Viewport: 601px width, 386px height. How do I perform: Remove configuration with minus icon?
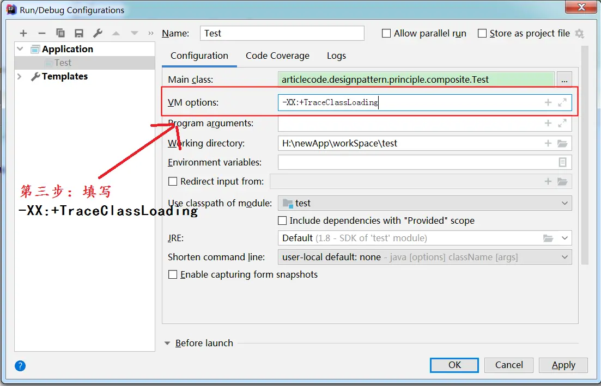42,33
